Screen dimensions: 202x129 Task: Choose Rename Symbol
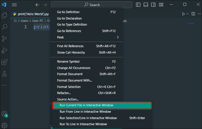coord(86,62)
